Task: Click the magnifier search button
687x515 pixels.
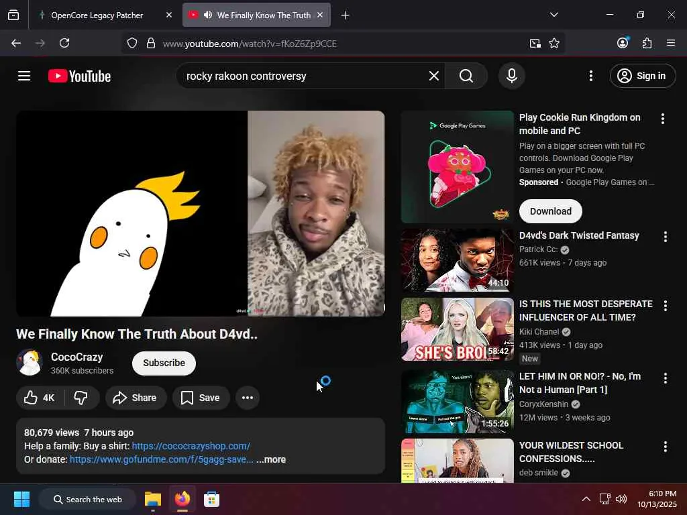Action: [x=466, y=76]
